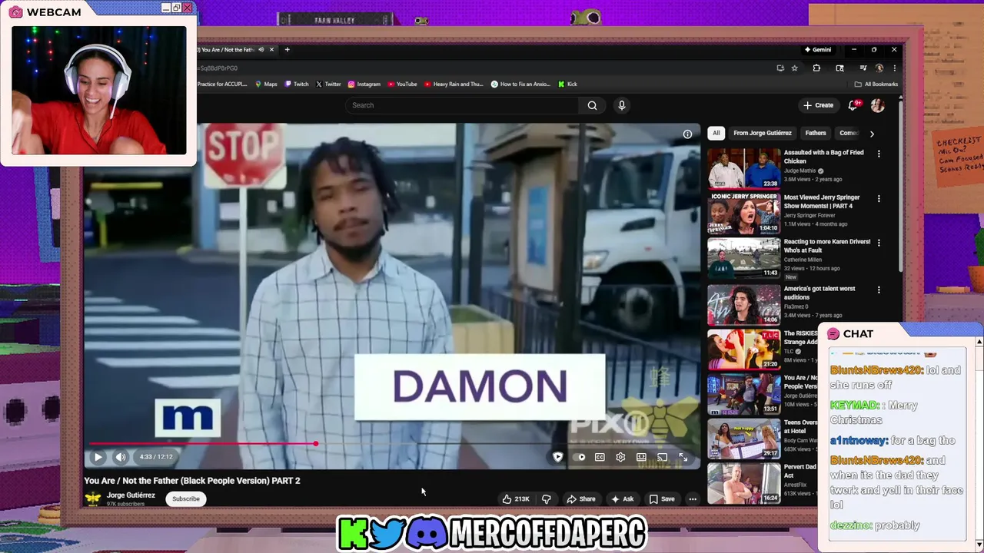Toggle the autoplay switch in the player
984x553 pixels.
pos(579,457)
